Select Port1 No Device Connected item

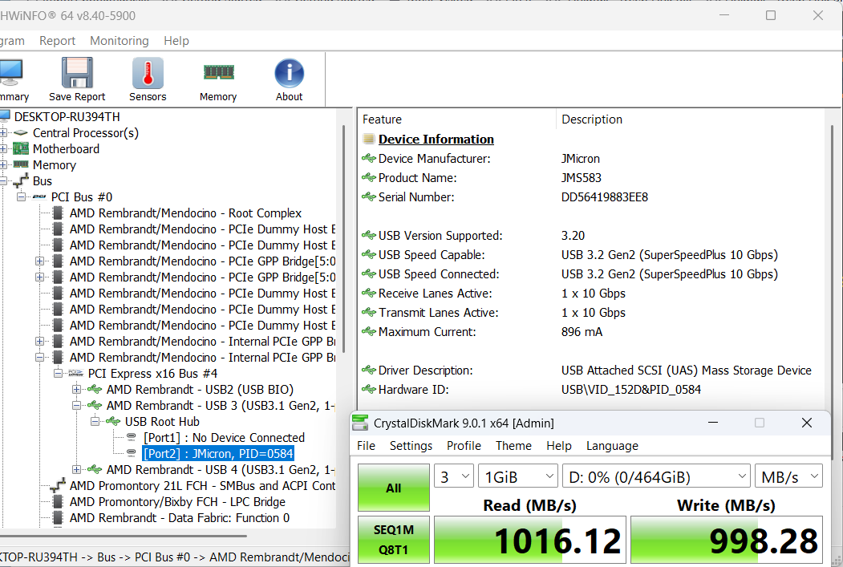(x=223, y=437)
